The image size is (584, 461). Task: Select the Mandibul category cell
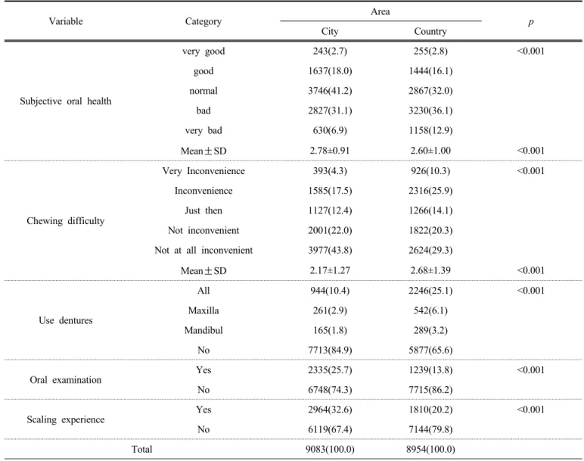pos(203,330)
